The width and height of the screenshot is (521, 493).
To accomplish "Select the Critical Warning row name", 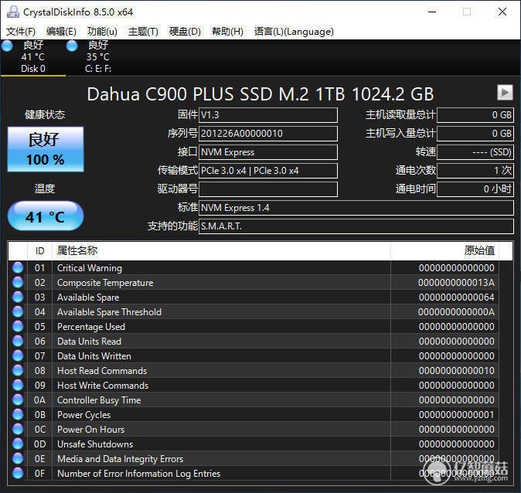I will (90, 268).
